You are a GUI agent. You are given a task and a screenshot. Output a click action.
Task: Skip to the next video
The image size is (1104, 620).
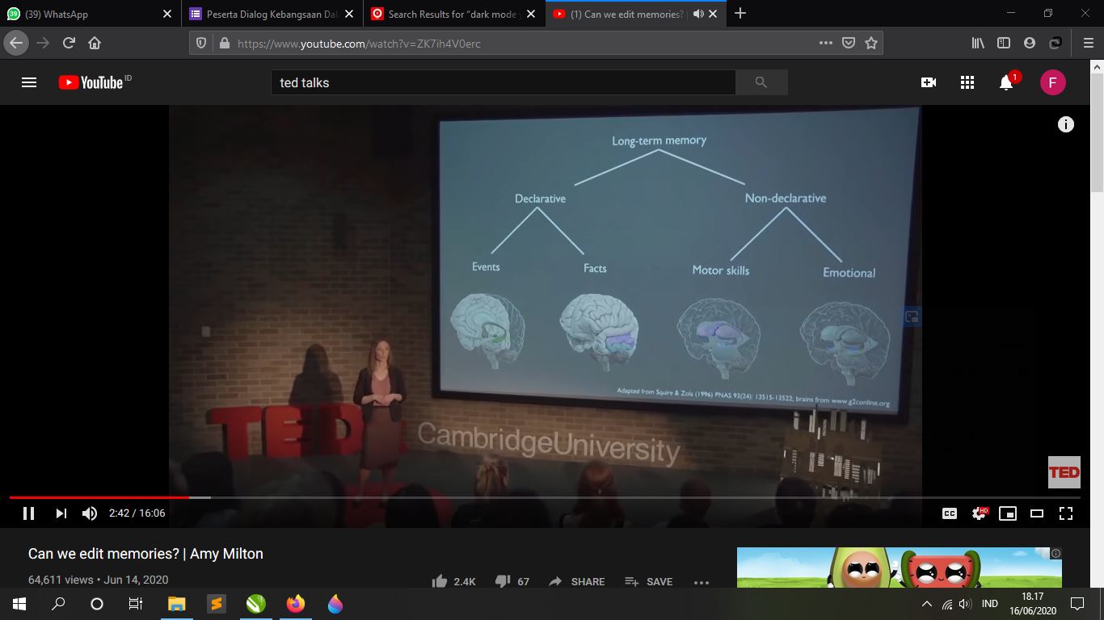[x=61, y=513]
